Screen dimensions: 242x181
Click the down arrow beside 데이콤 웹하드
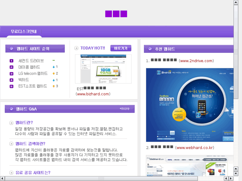pyautogui.click(x=54, y=67)
